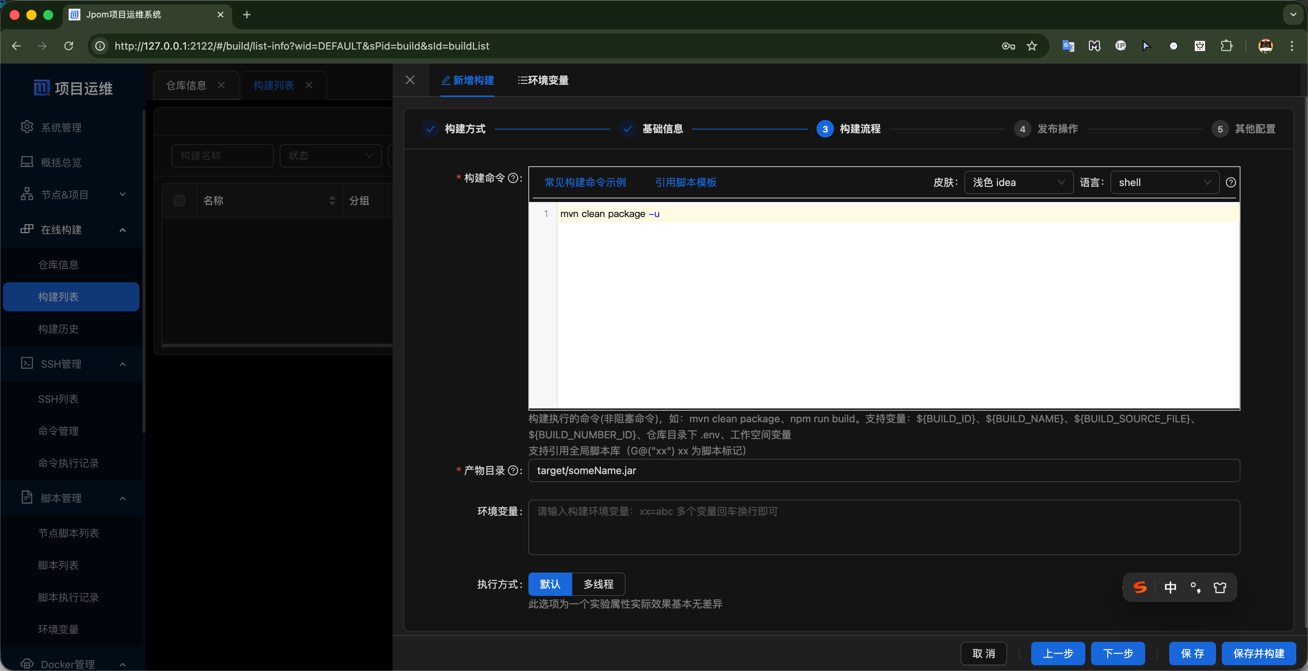Select 多线程 execution mode
This screenshot has height=671, width=1308.
598,584
